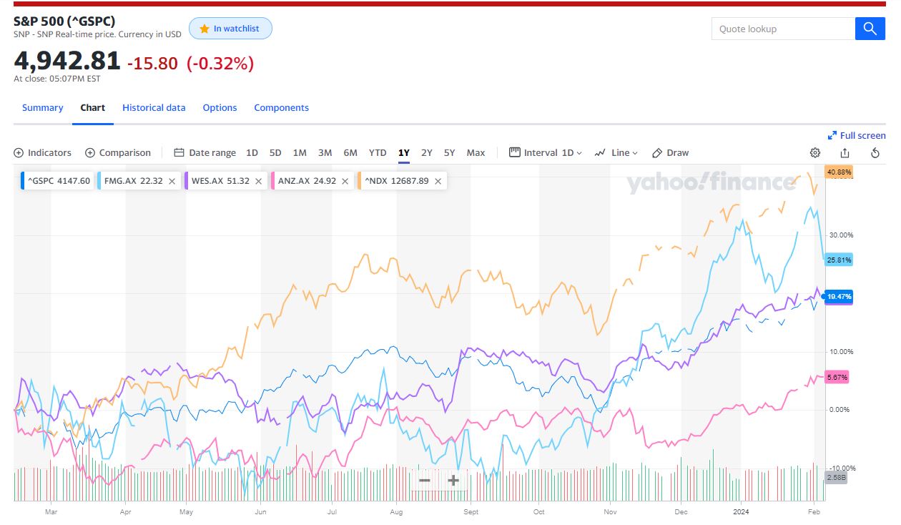Open Full screen chart view

pos(856,135)
